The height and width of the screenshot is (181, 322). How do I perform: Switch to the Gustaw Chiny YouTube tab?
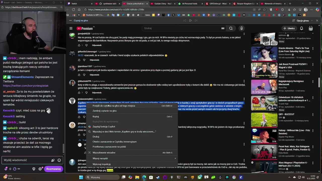point(162,4)
